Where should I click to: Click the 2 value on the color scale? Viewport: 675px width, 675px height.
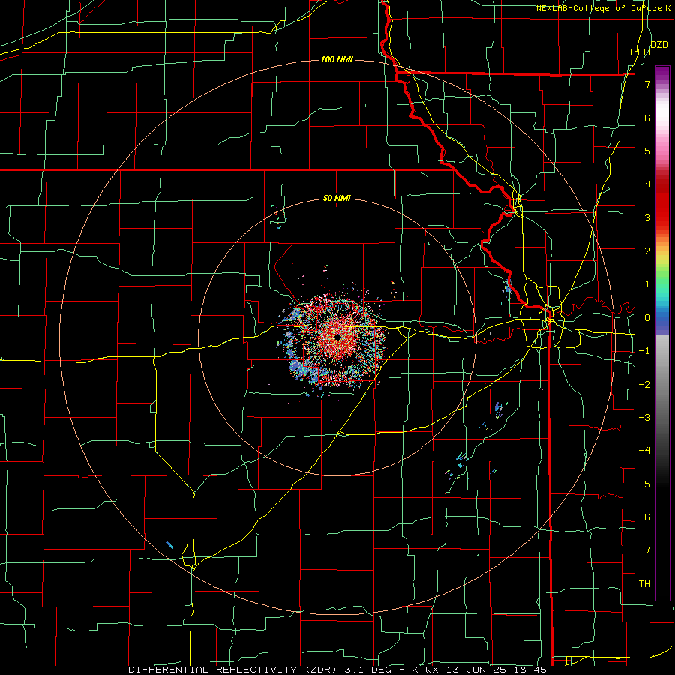click(x=647, y=251)
